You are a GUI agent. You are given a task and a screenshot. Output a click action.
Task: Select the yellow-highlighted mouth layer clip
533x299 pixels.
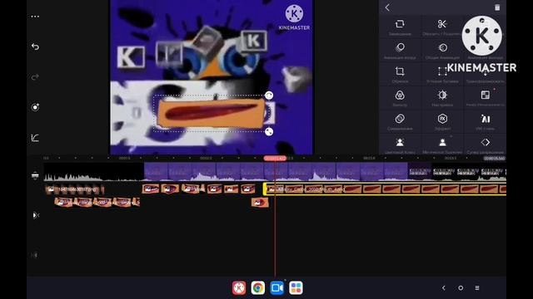point(385,189)
